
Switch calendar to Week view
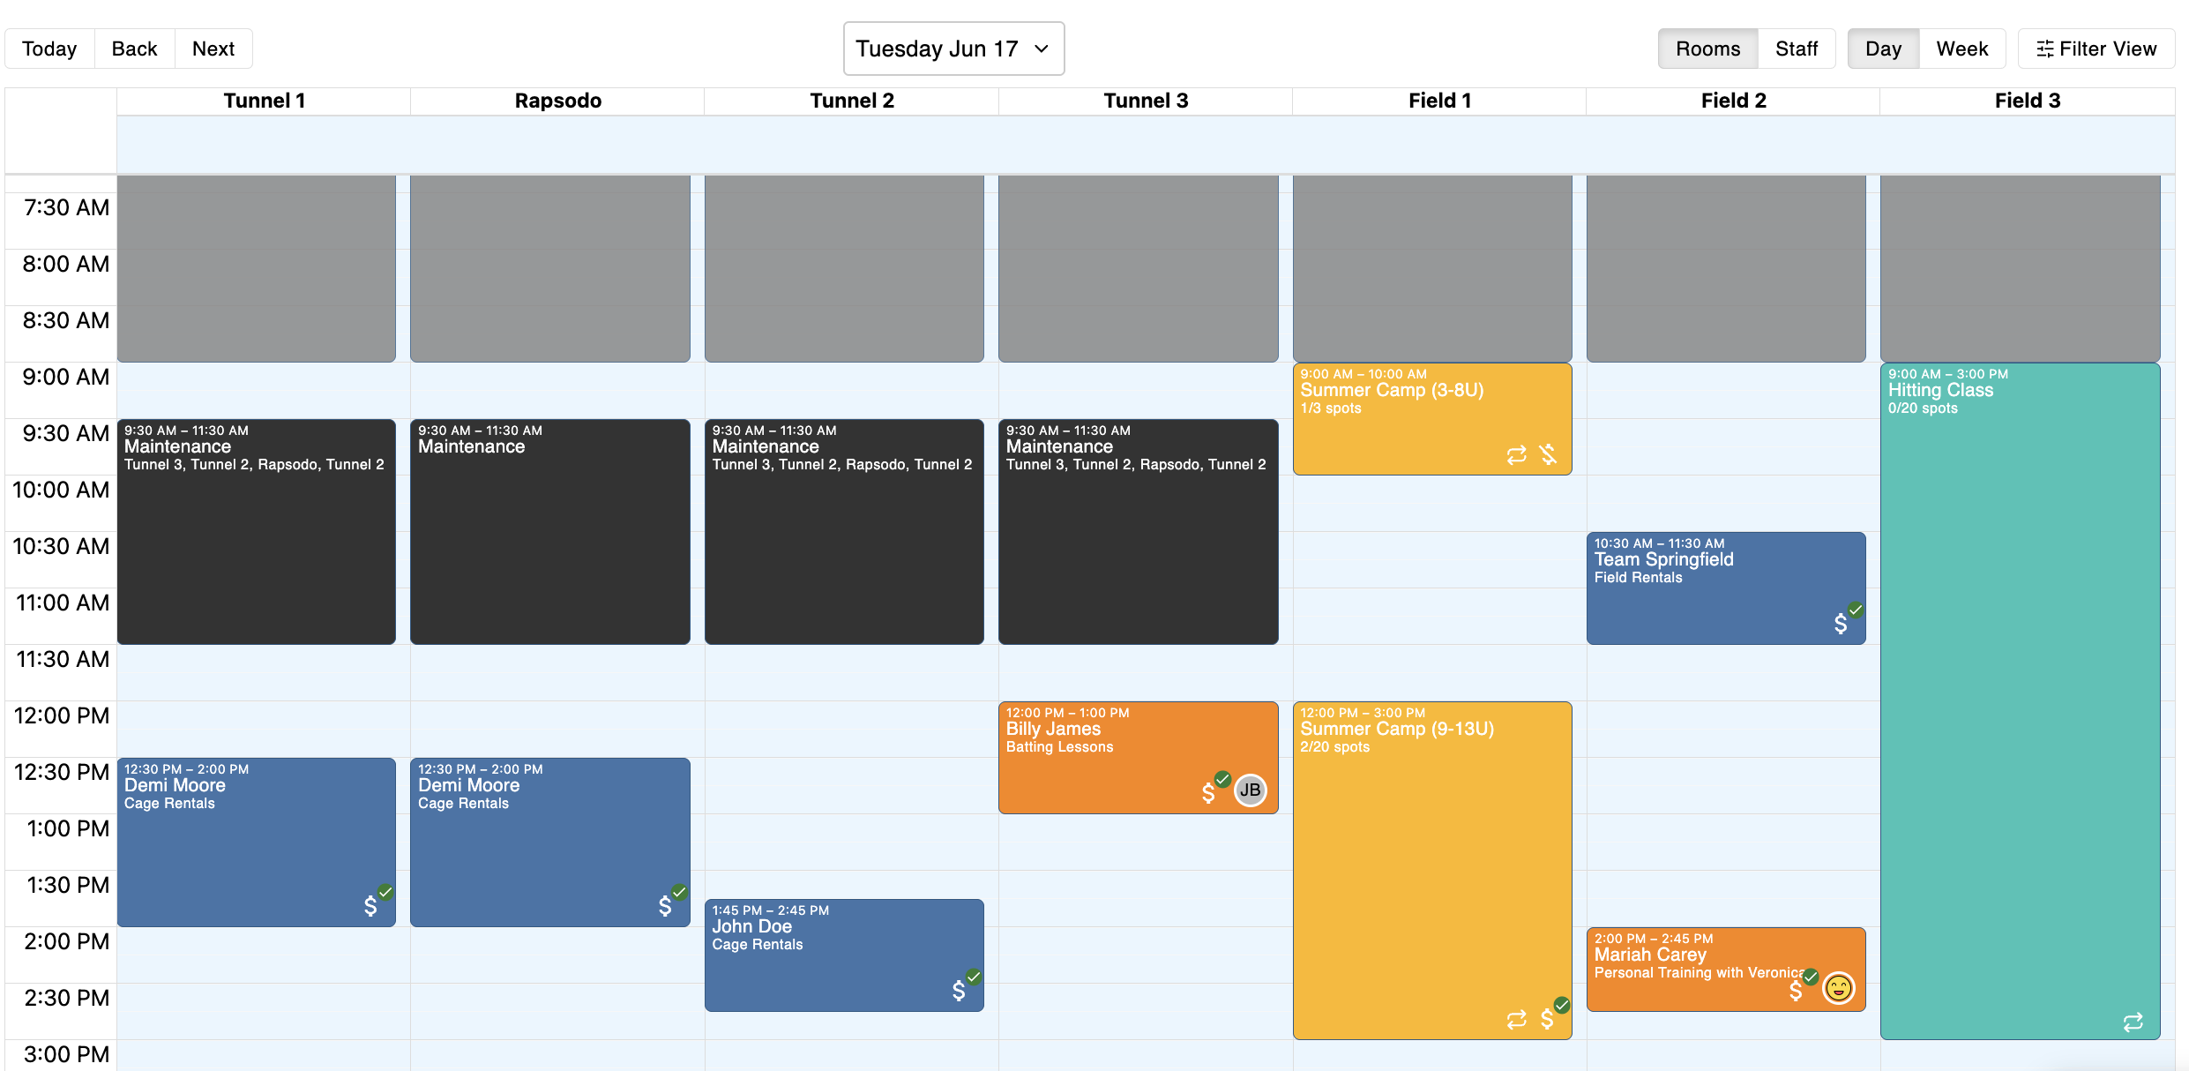[1961, 49]
